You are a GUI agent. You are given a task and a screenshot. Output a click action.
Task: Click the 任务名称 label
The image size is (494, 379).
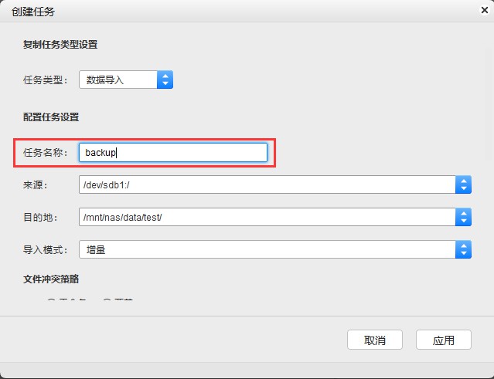pyautogui.click(x=46, y=153)
